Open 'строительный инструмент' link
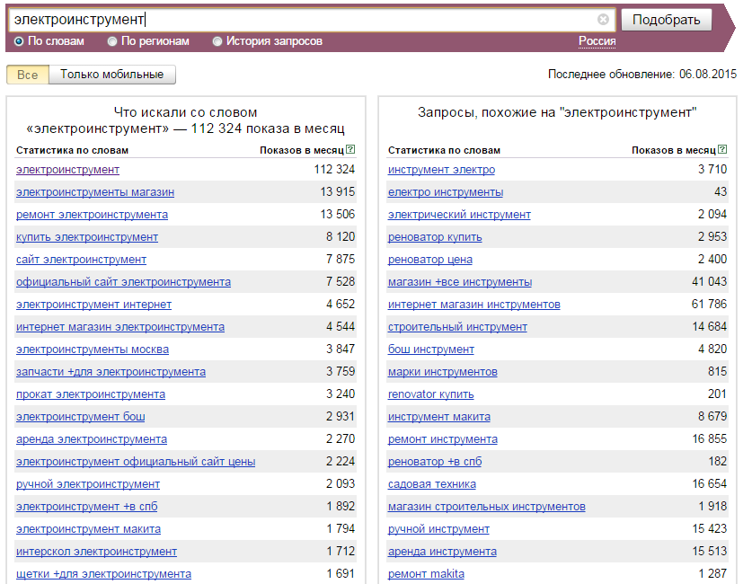This screenshot has height=584, width=752. coord(457,327)
